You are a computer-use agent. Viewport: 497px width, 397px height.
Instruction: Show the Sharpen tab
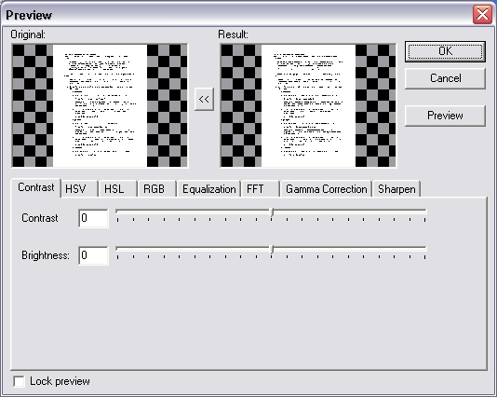(x=396, y=189)
